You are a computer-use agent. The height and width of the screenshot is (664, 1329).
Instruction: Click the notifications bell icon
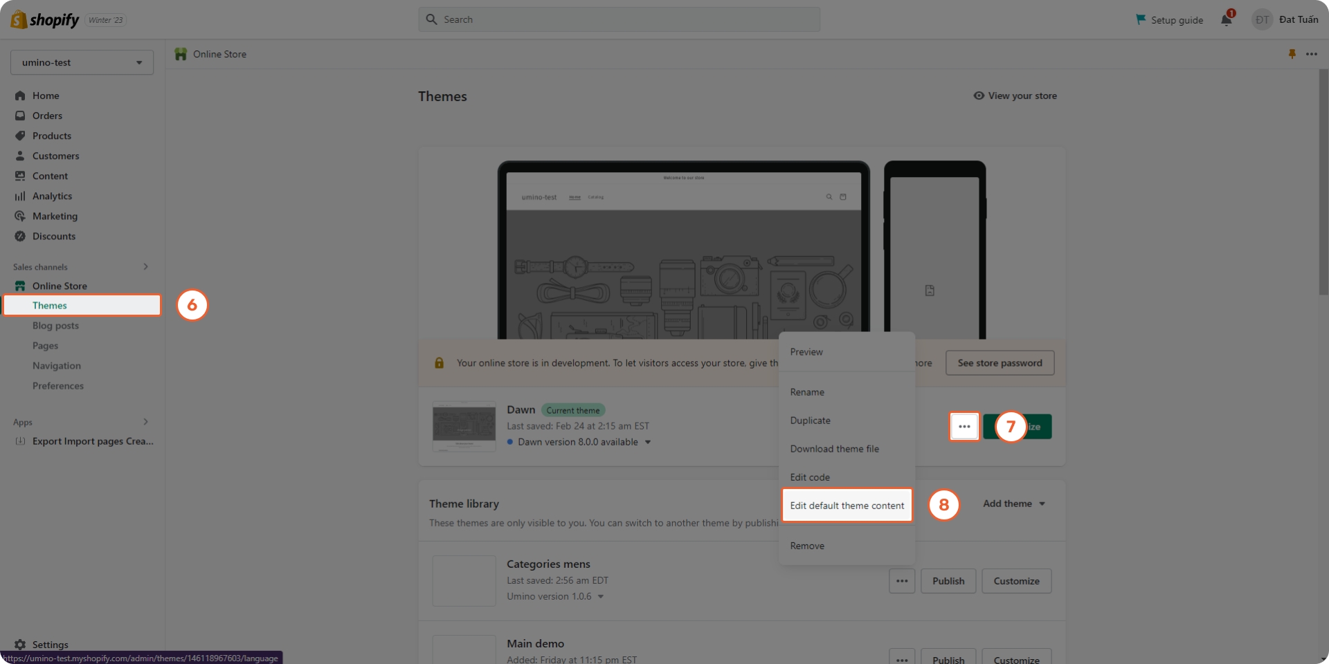click(x=1226, y=20)
